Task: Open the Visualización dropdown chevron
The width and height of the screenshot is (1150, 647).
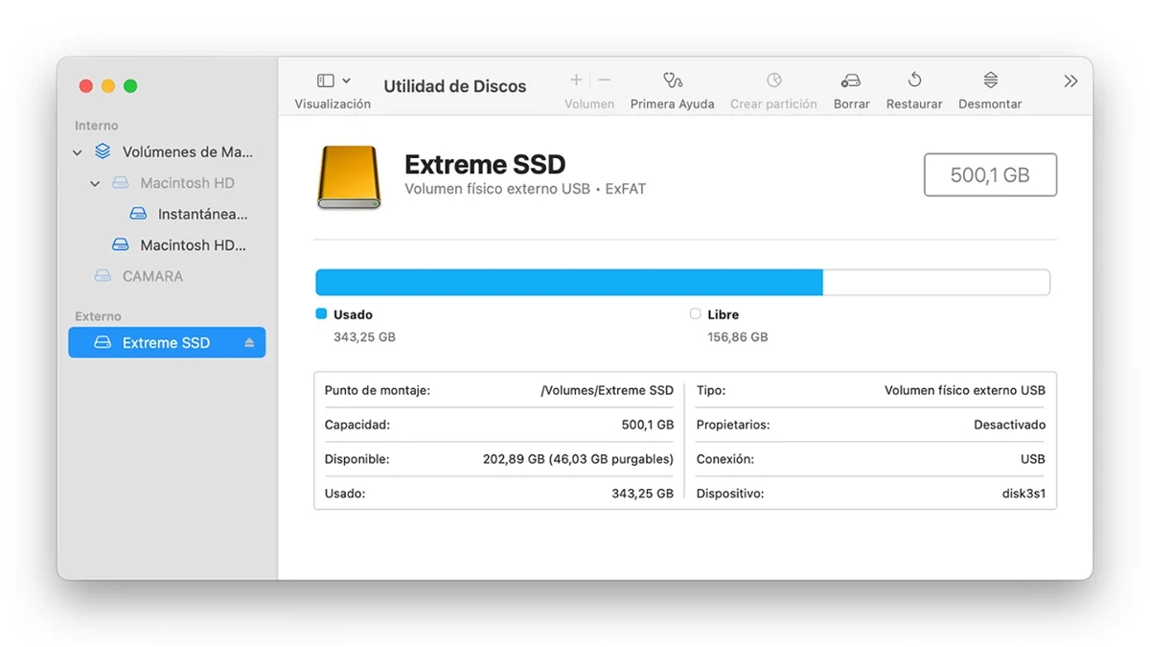Action: coord(347,80)
